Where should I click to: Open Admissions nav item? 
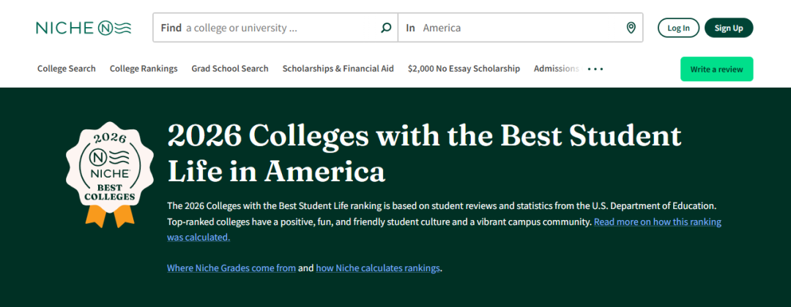557,69
